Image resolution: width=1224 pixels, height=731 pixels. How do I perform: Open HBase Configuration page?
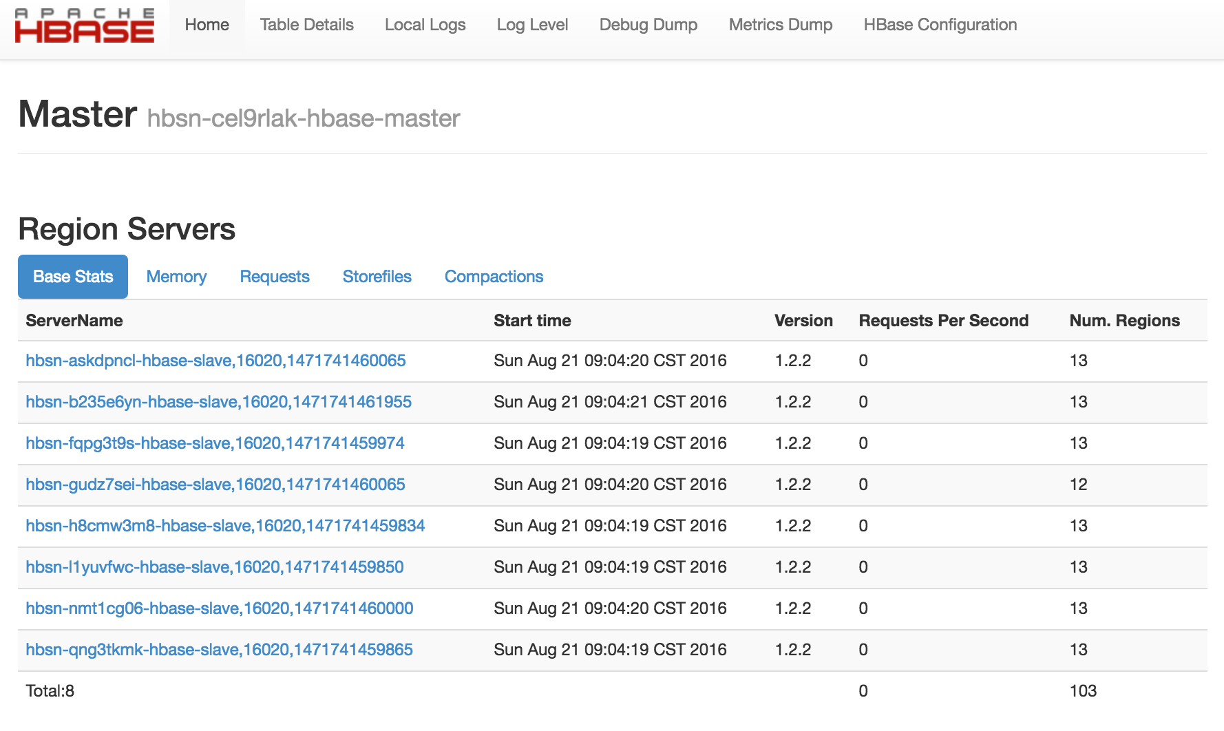click(940, 25)
